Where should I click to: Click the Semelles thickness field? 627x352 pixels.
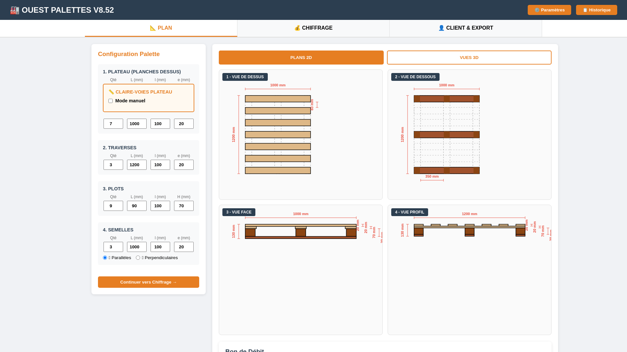point(184,247)
